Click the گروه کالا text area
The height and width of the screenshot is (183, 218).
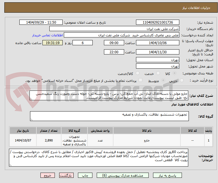click(109, 116)
